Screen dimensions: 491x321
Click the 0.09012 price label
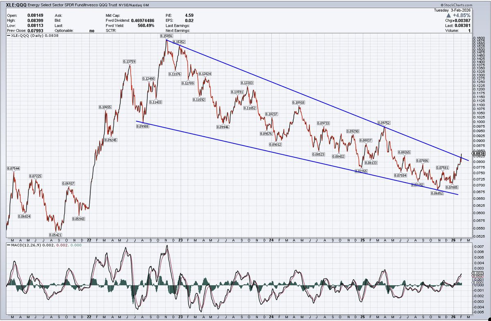coord(275,144)
